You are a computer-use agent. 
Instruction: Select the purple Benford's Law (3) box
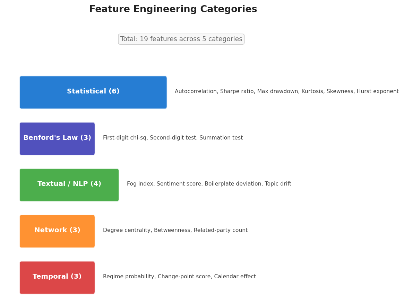57,138
